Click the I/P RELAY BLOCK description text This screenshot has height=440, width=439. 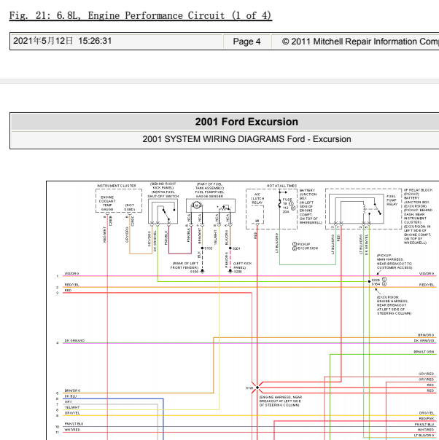coord(418,216)
